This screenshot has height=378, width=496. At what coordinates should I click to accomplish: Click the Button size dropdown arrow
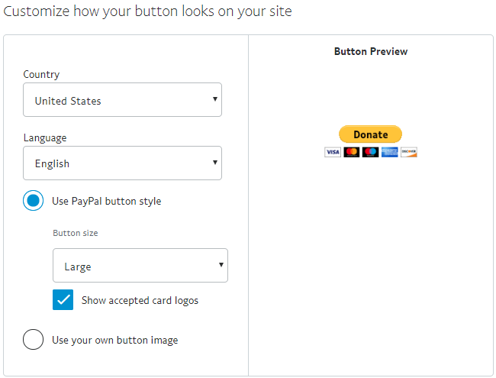click(221, 265)
